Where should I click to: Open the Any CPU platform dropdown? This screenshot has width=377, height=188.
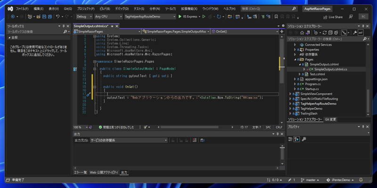pyautogui.click(x=108, y=16)
